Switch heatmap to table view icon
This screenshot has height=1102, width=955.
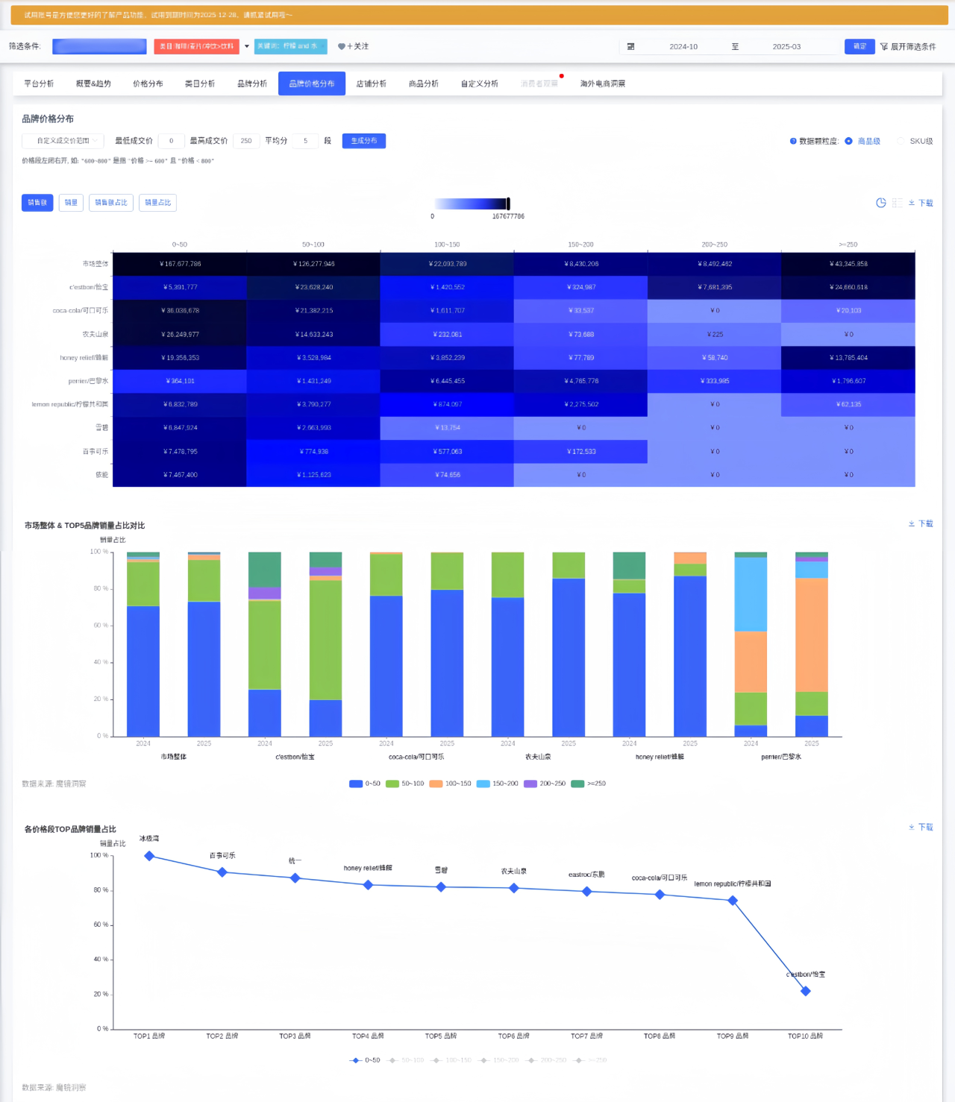pyautogui.click(x=898, y=203)
